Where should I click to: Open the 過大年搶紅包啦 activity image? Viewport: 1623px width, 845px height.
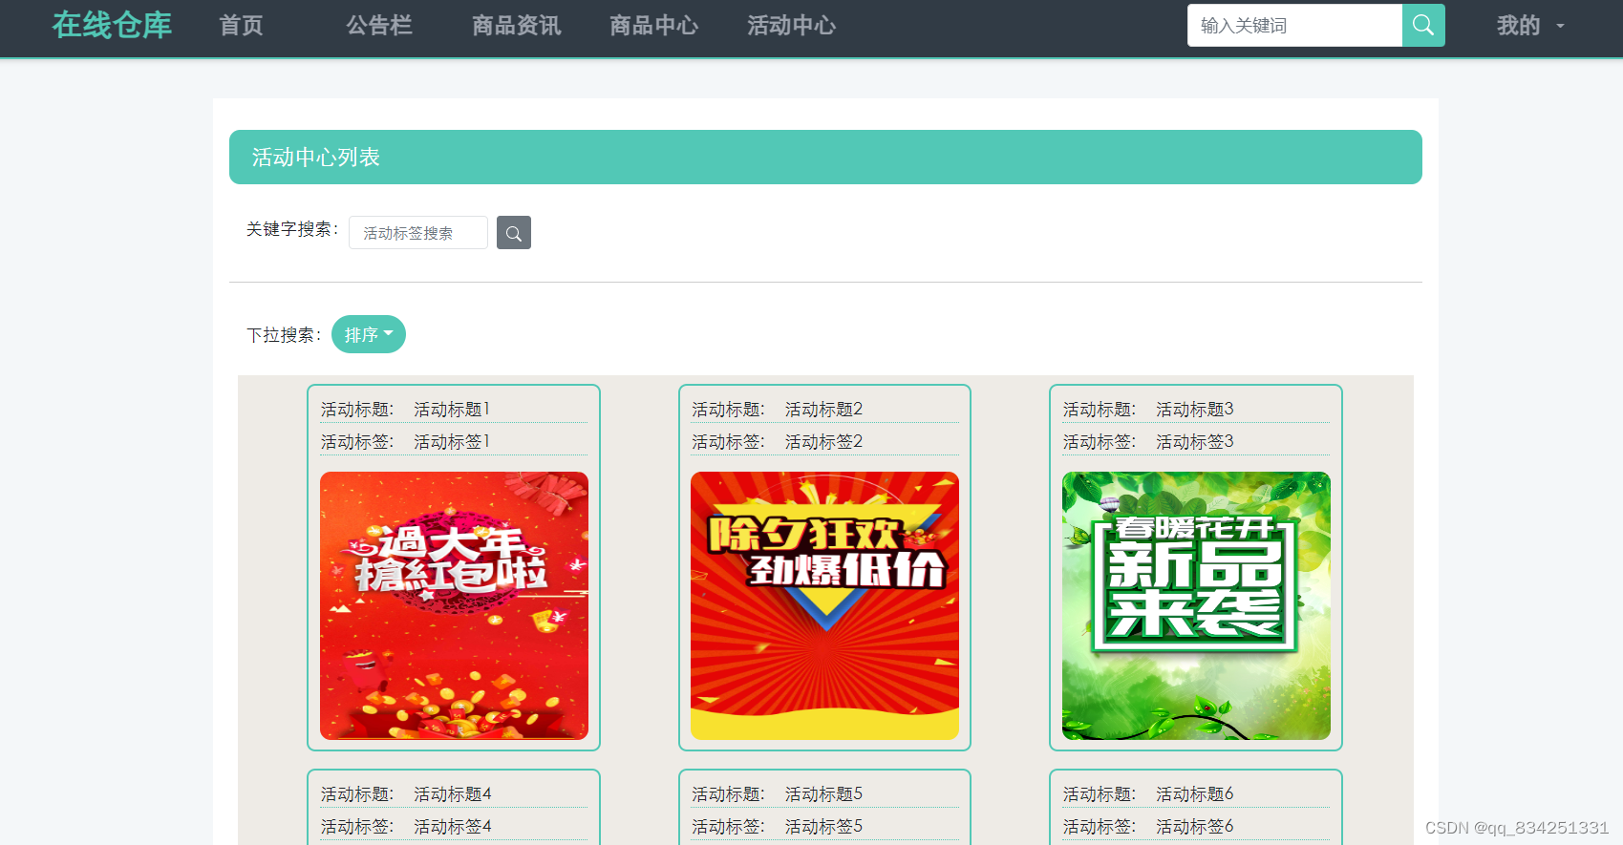pyautogui.click(x=454, y=605)
